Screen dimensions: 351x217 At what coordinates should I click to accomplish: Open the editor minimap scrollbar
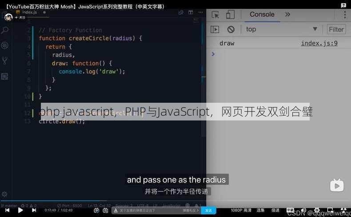pos(203,78)
